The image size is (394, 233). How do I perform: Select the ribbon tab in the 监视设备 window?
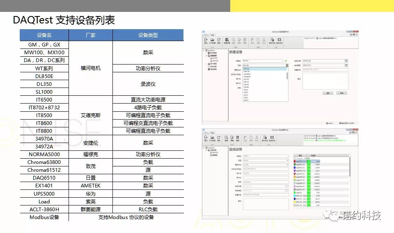212,133
